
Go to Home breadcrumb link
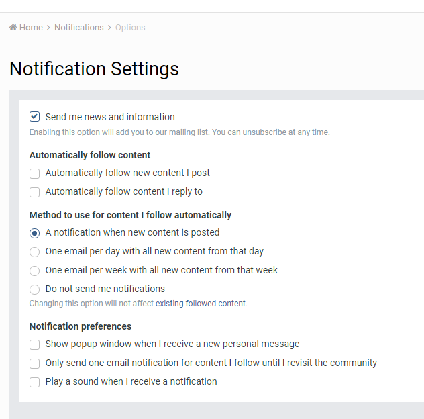31,28
